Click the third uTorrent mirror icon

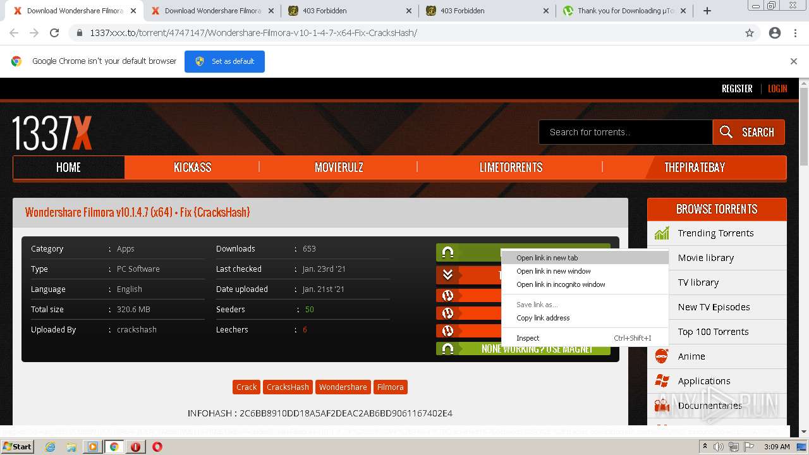click(448, 331)
